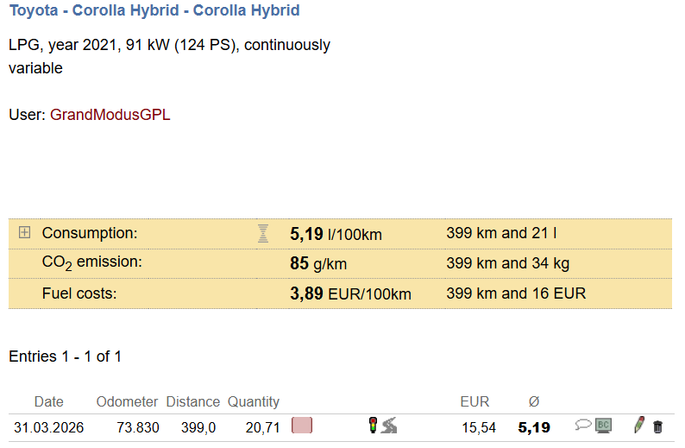Delete the entry using the trash icon
Screen dimensions: 685x448
[657, 426]
